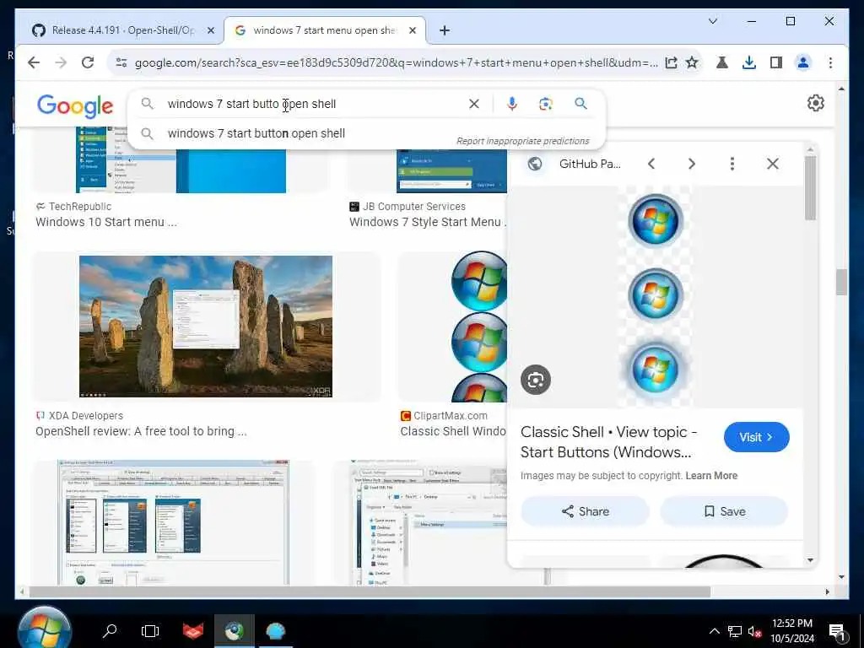
Task: Reload the current page
Action: pyautogui.click(x=88, y=62)
